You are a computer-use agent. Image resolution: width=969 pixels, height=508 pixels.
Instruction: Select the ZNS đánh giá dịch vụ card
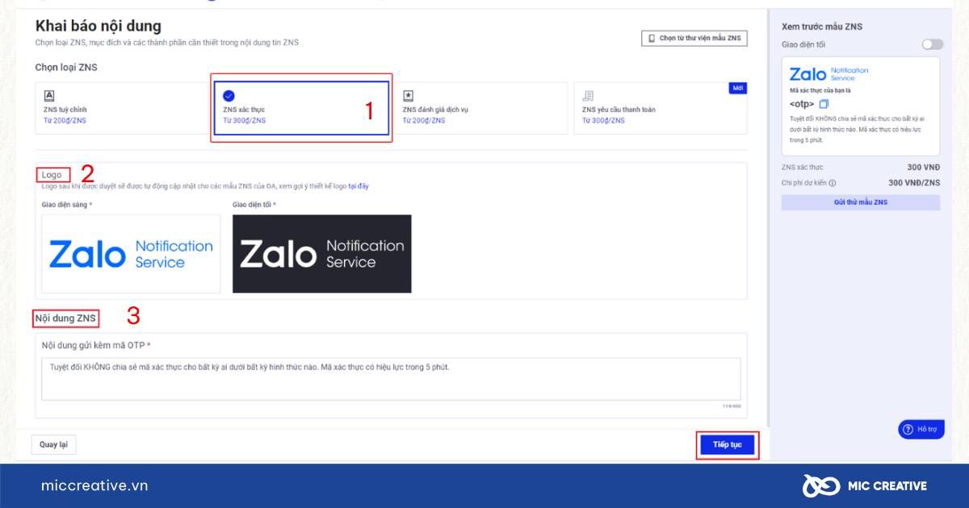[481, 107]
